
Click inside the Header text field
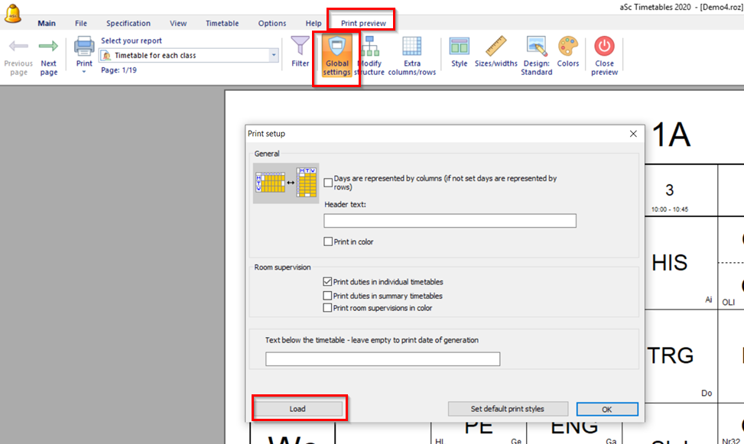(x=450, y=221)
